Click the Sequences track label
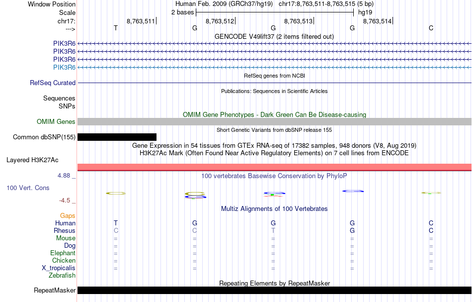The width and height of the screenshot is (472, 302). [59, 98]
